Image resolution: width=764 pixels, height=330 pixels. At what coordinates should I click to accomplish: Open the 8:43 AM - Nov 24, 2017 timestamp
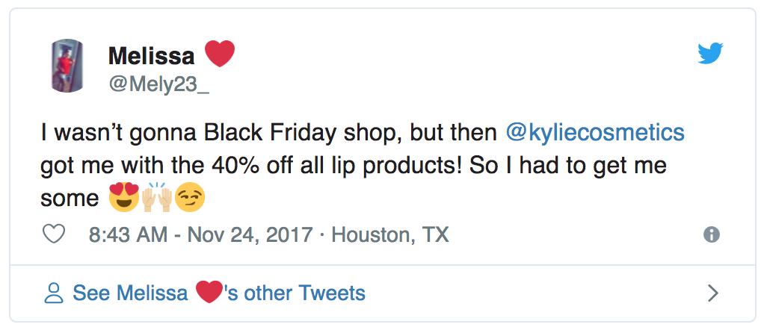point(200,235)
